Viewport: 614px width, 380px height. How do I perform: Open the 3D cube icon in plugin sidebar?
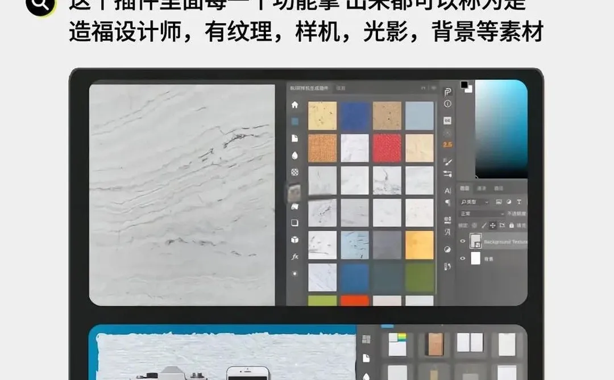pyautogui.click(x=295, y=240)
